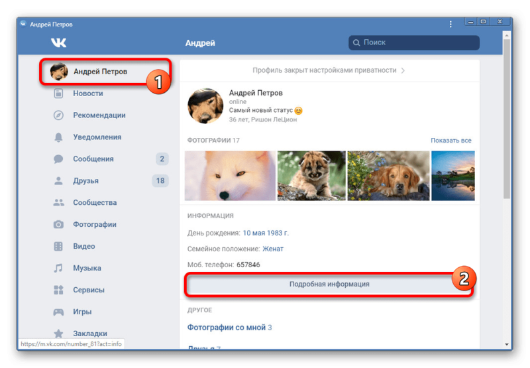530x368 pixels.
Task: Click the Сервисы grid icon
Action: tap(58, 290)
